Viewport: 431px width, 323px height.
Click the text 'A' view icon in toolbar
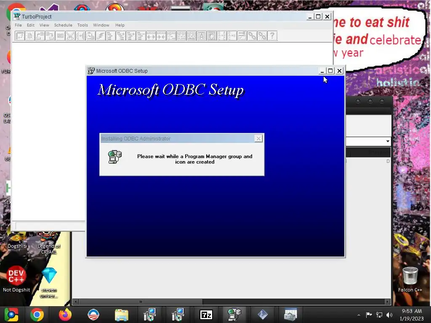click(202, 36)
